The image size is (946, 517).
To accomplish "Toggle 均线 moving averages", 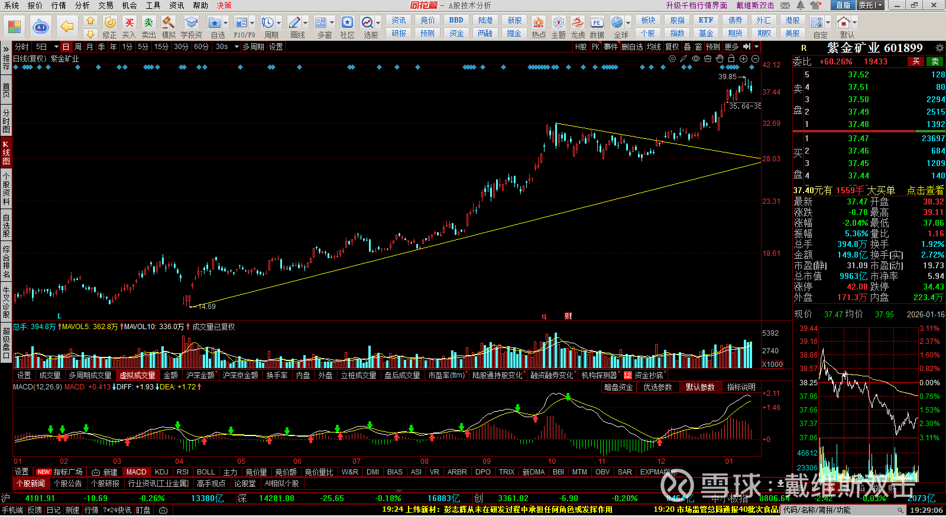I will 653,47.
